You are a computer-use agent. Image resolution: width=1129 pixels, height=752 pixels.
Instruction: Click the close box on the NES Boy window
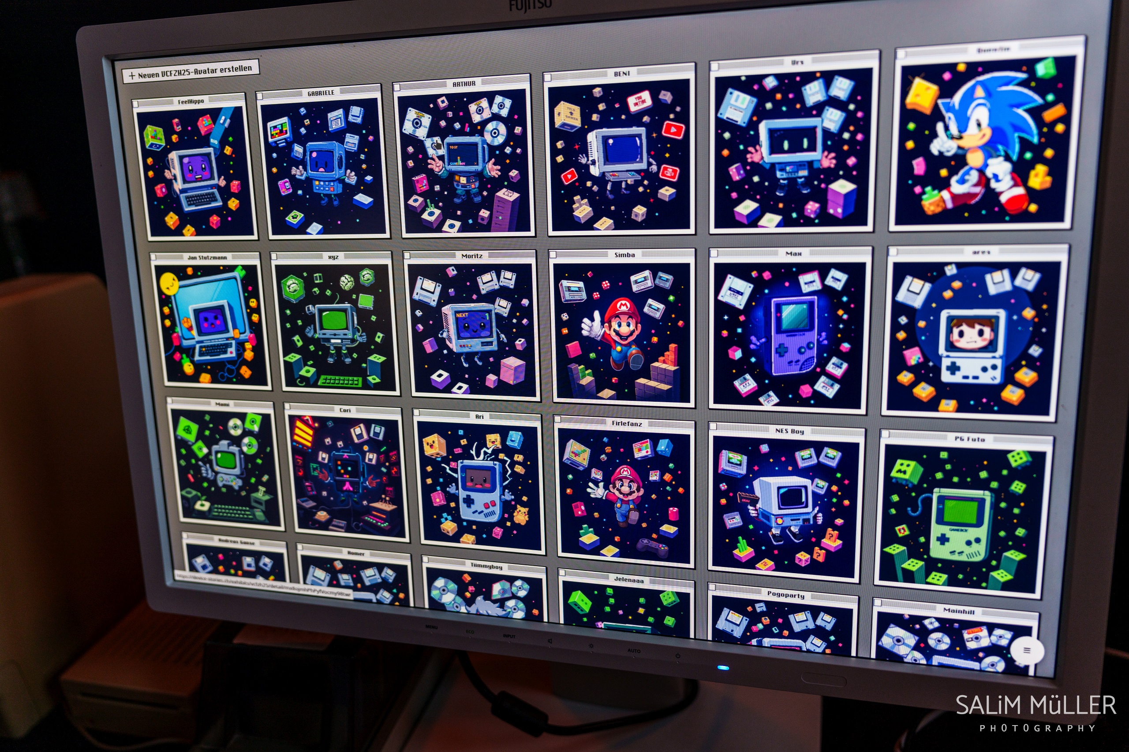click(713, 426)
